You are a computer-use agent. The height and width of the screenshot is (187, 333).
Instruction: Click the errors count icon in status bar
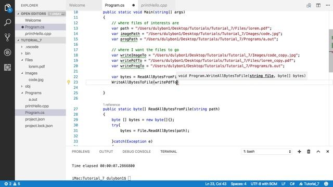[x=8, y=184]
